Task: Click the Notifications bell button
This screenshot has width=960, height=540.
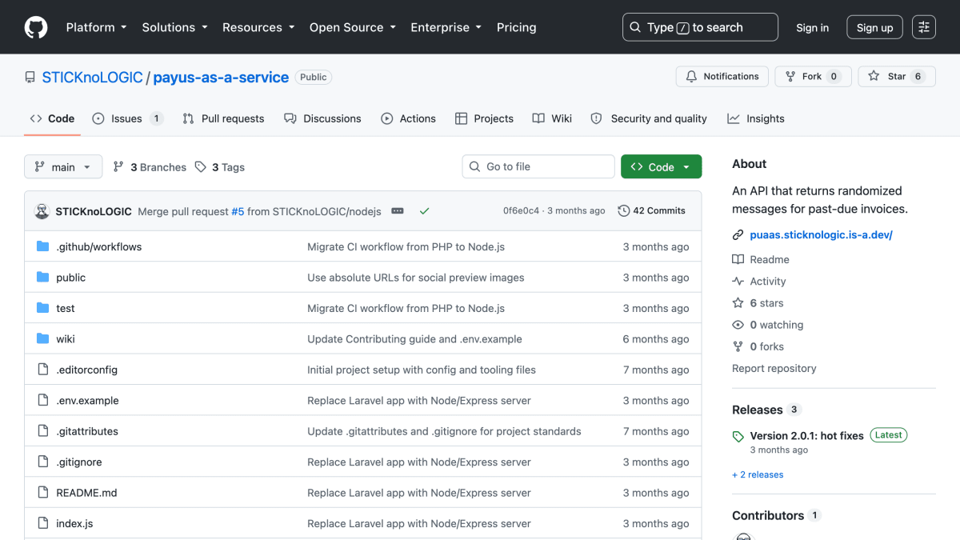Action: click(722, 77)
